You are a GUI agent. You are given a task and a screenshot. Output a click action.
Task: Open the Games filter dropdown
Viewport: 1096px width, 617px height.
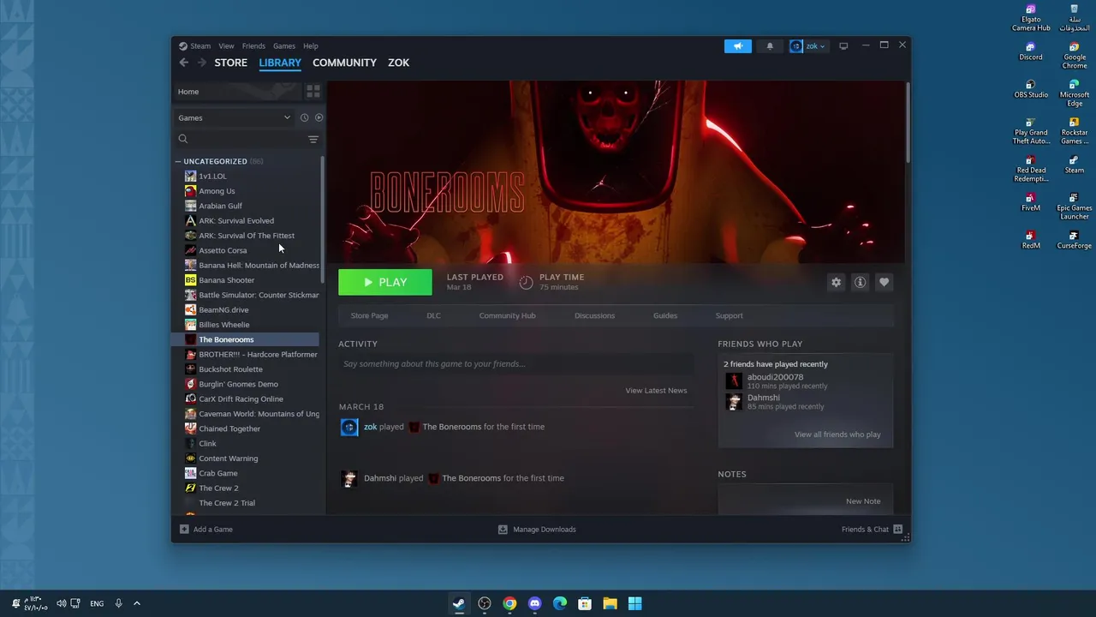(x=235, y=117)
